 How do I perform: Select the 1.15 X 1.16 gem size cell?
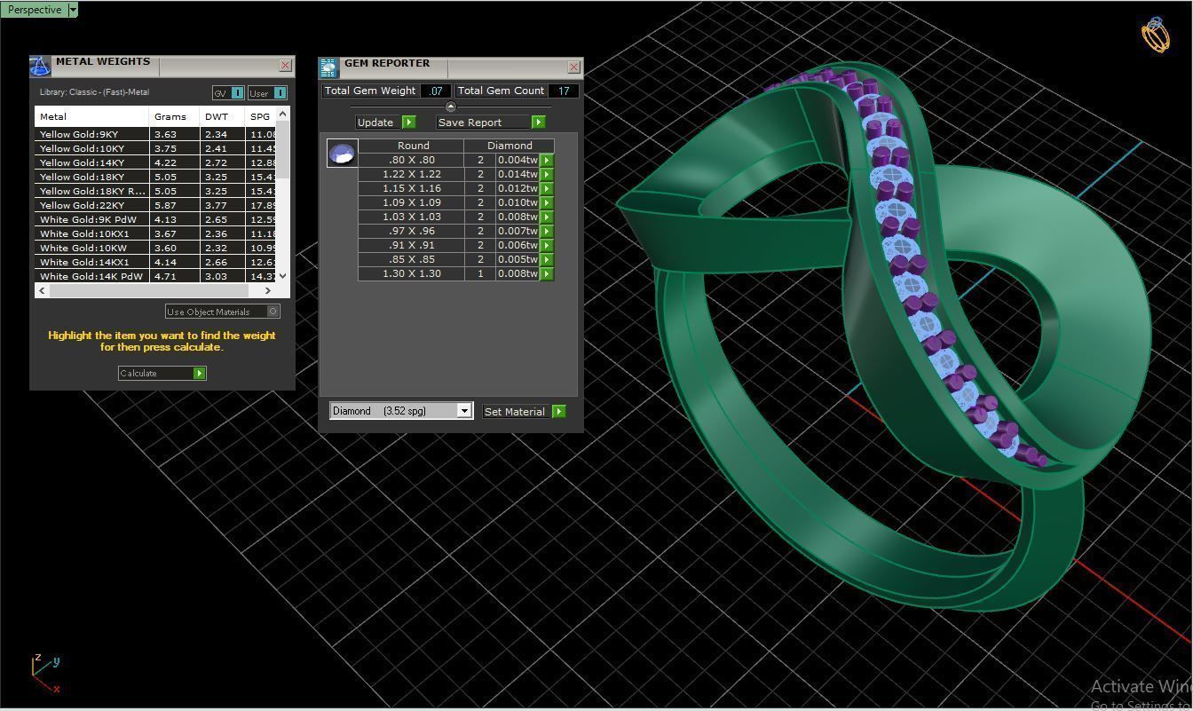411,188
